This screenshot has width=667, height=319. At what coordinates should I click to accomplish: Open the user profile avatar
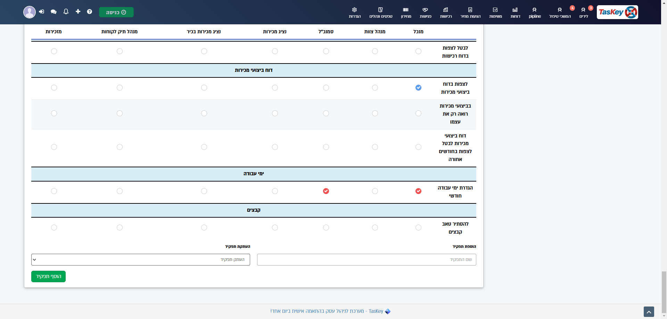[x=30, y=12]
